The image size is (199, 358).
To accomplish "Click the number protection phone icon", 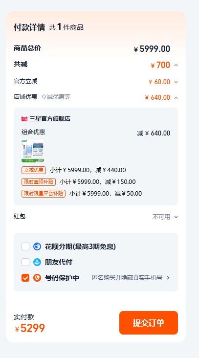I will 37,278.
